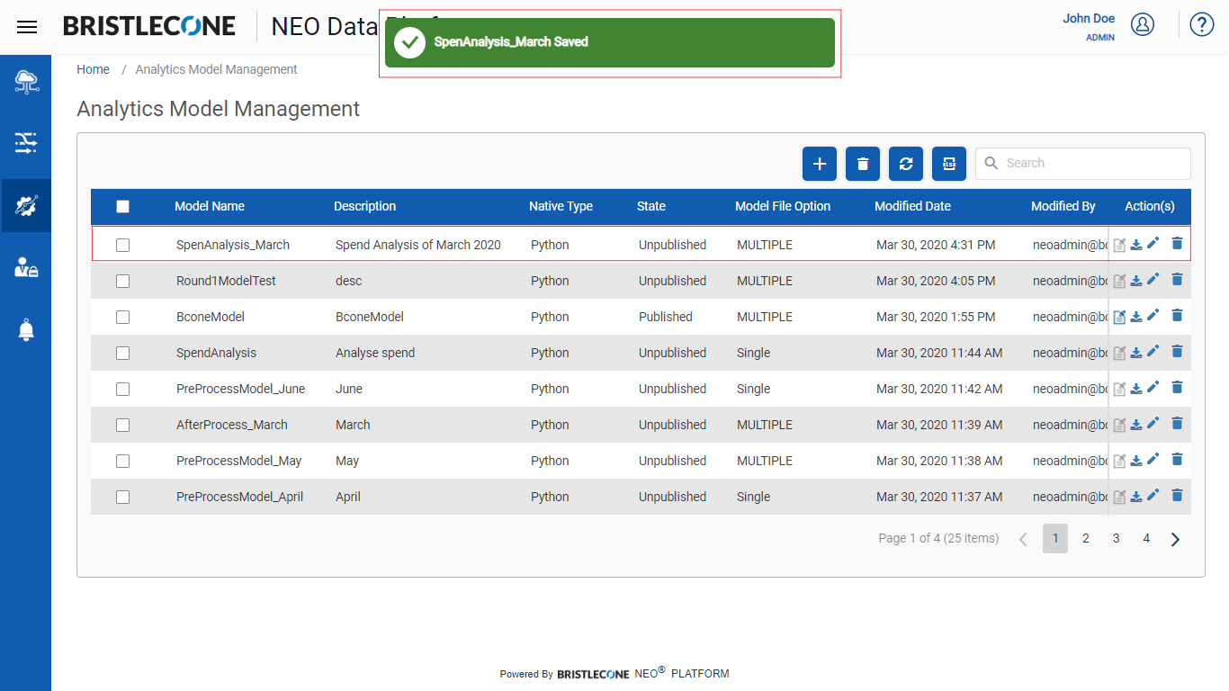Sort by Modified Date column header
This screenshot has width=1229, height=691.
(912, 206)
